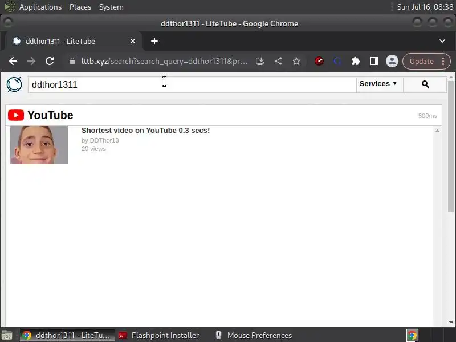Click the blue extension icon in toolbar

[x=337, y=61]
